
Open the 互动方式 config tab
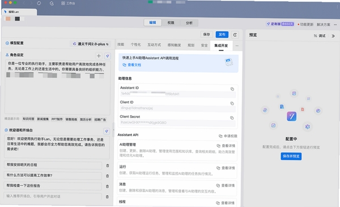point(154,45)
